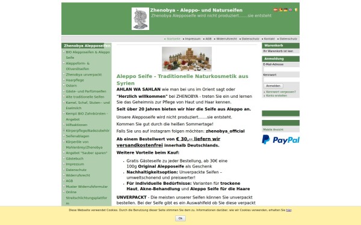Image resolution: width=361 pixels, height=225 pixels.
Task: Click the Zenobia head logo image
Action: click(x=140, y=19)
